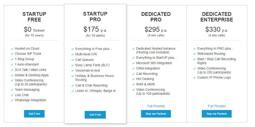Select the STARTUP FREE plan heading
Screen dimensions: 255x127
click(x=34, y=17)
